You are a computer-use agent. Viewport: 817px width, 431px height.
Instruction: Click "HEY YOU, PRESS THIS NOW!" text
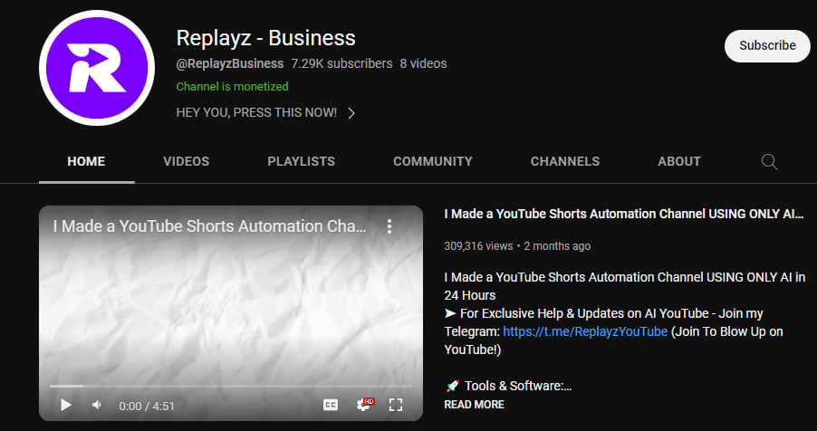[256, 112]
